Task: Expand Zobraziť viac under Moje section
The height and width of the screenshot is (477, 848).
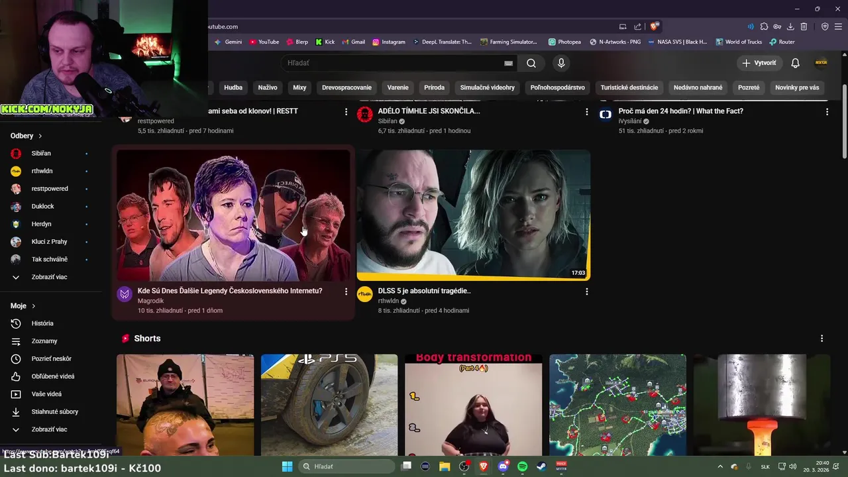Action: click(x=50, y=429)
